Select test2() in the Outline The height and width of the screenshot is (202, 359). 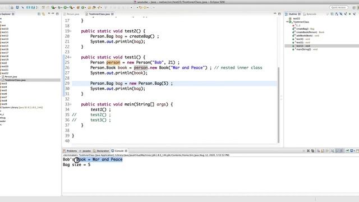(x=301, y=43)
